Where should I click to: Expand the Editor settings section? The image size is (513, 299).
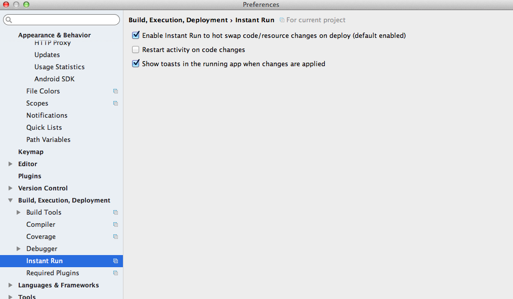point(11,164)
